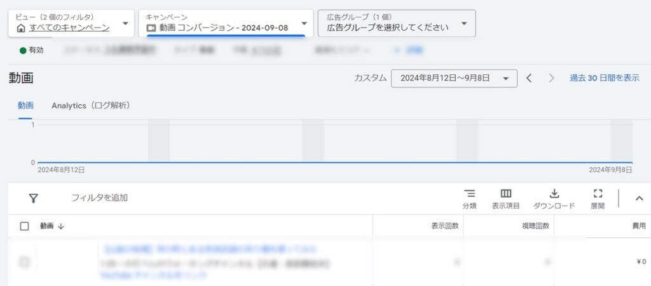Go to the previous date period
Screen dimensions: 651x286
pyautogui.click(x=529, y=78)
